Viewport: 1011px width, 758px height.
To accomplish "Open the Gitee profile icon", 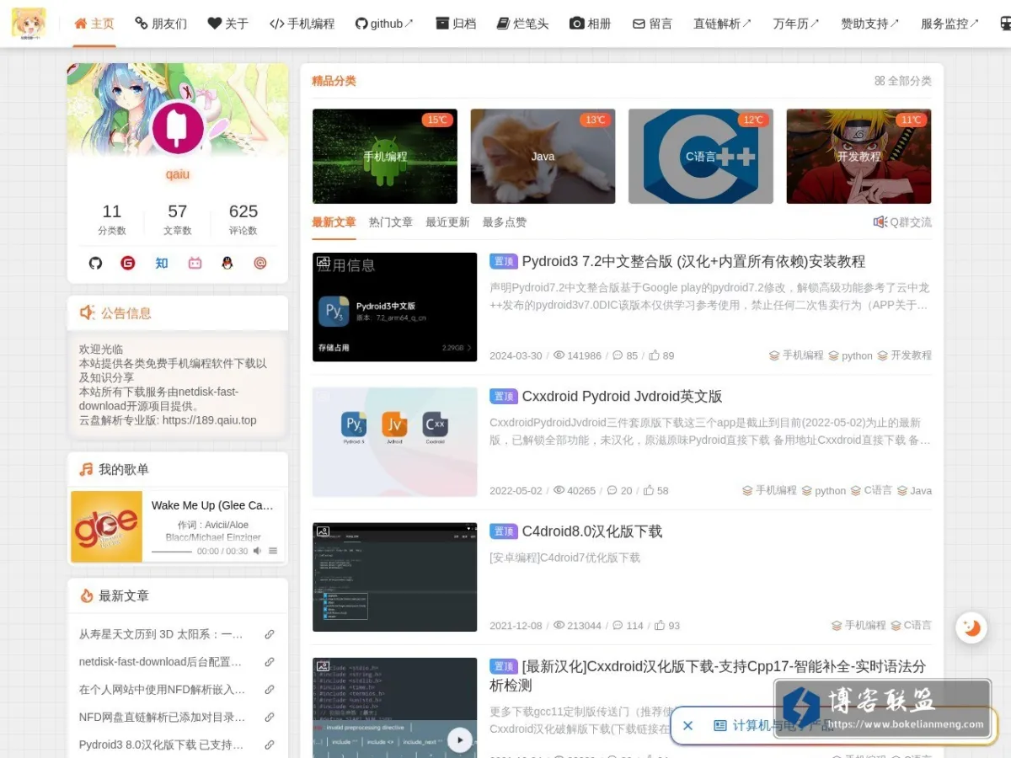I will (128, 263).
